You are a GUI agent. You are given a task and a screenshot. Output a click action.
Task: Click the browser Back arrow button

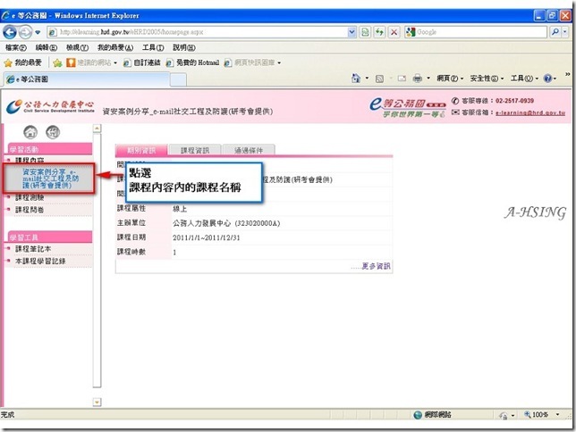[10, 32]
